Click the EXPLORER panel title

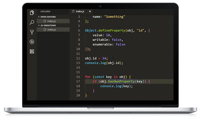(45, 12)
